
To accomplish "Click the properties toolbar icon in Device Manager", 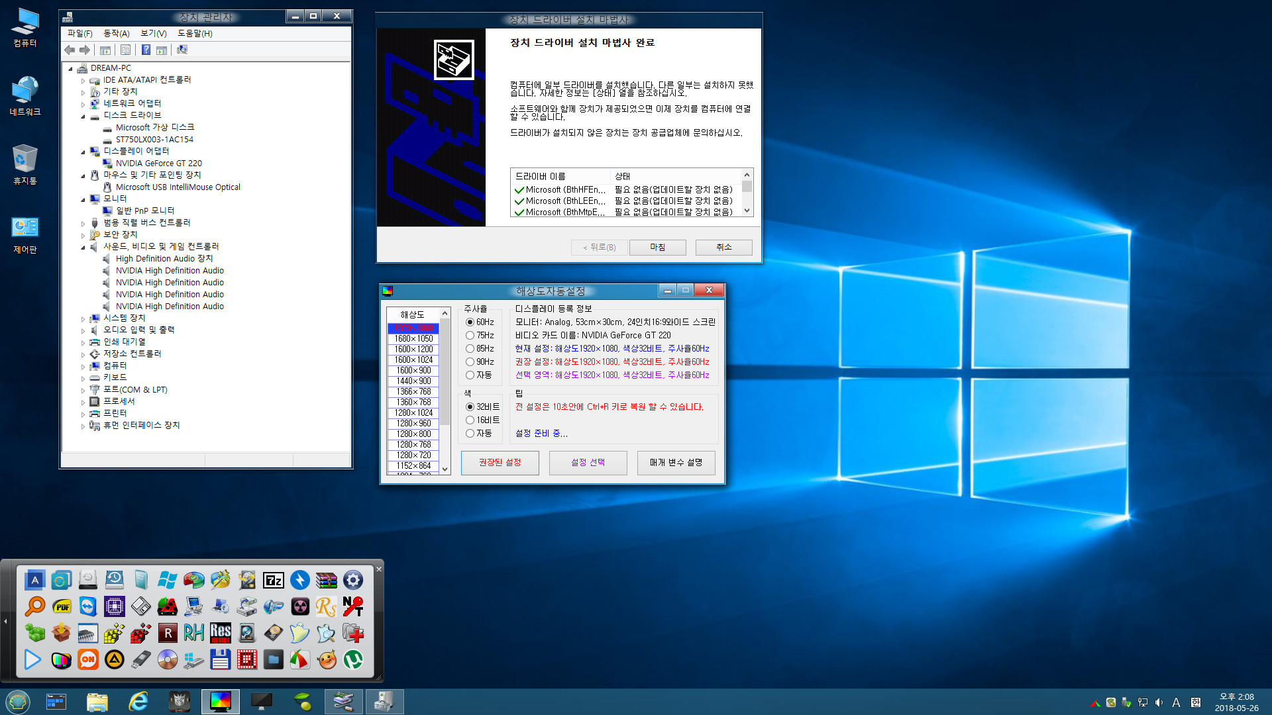I will 126,50.
